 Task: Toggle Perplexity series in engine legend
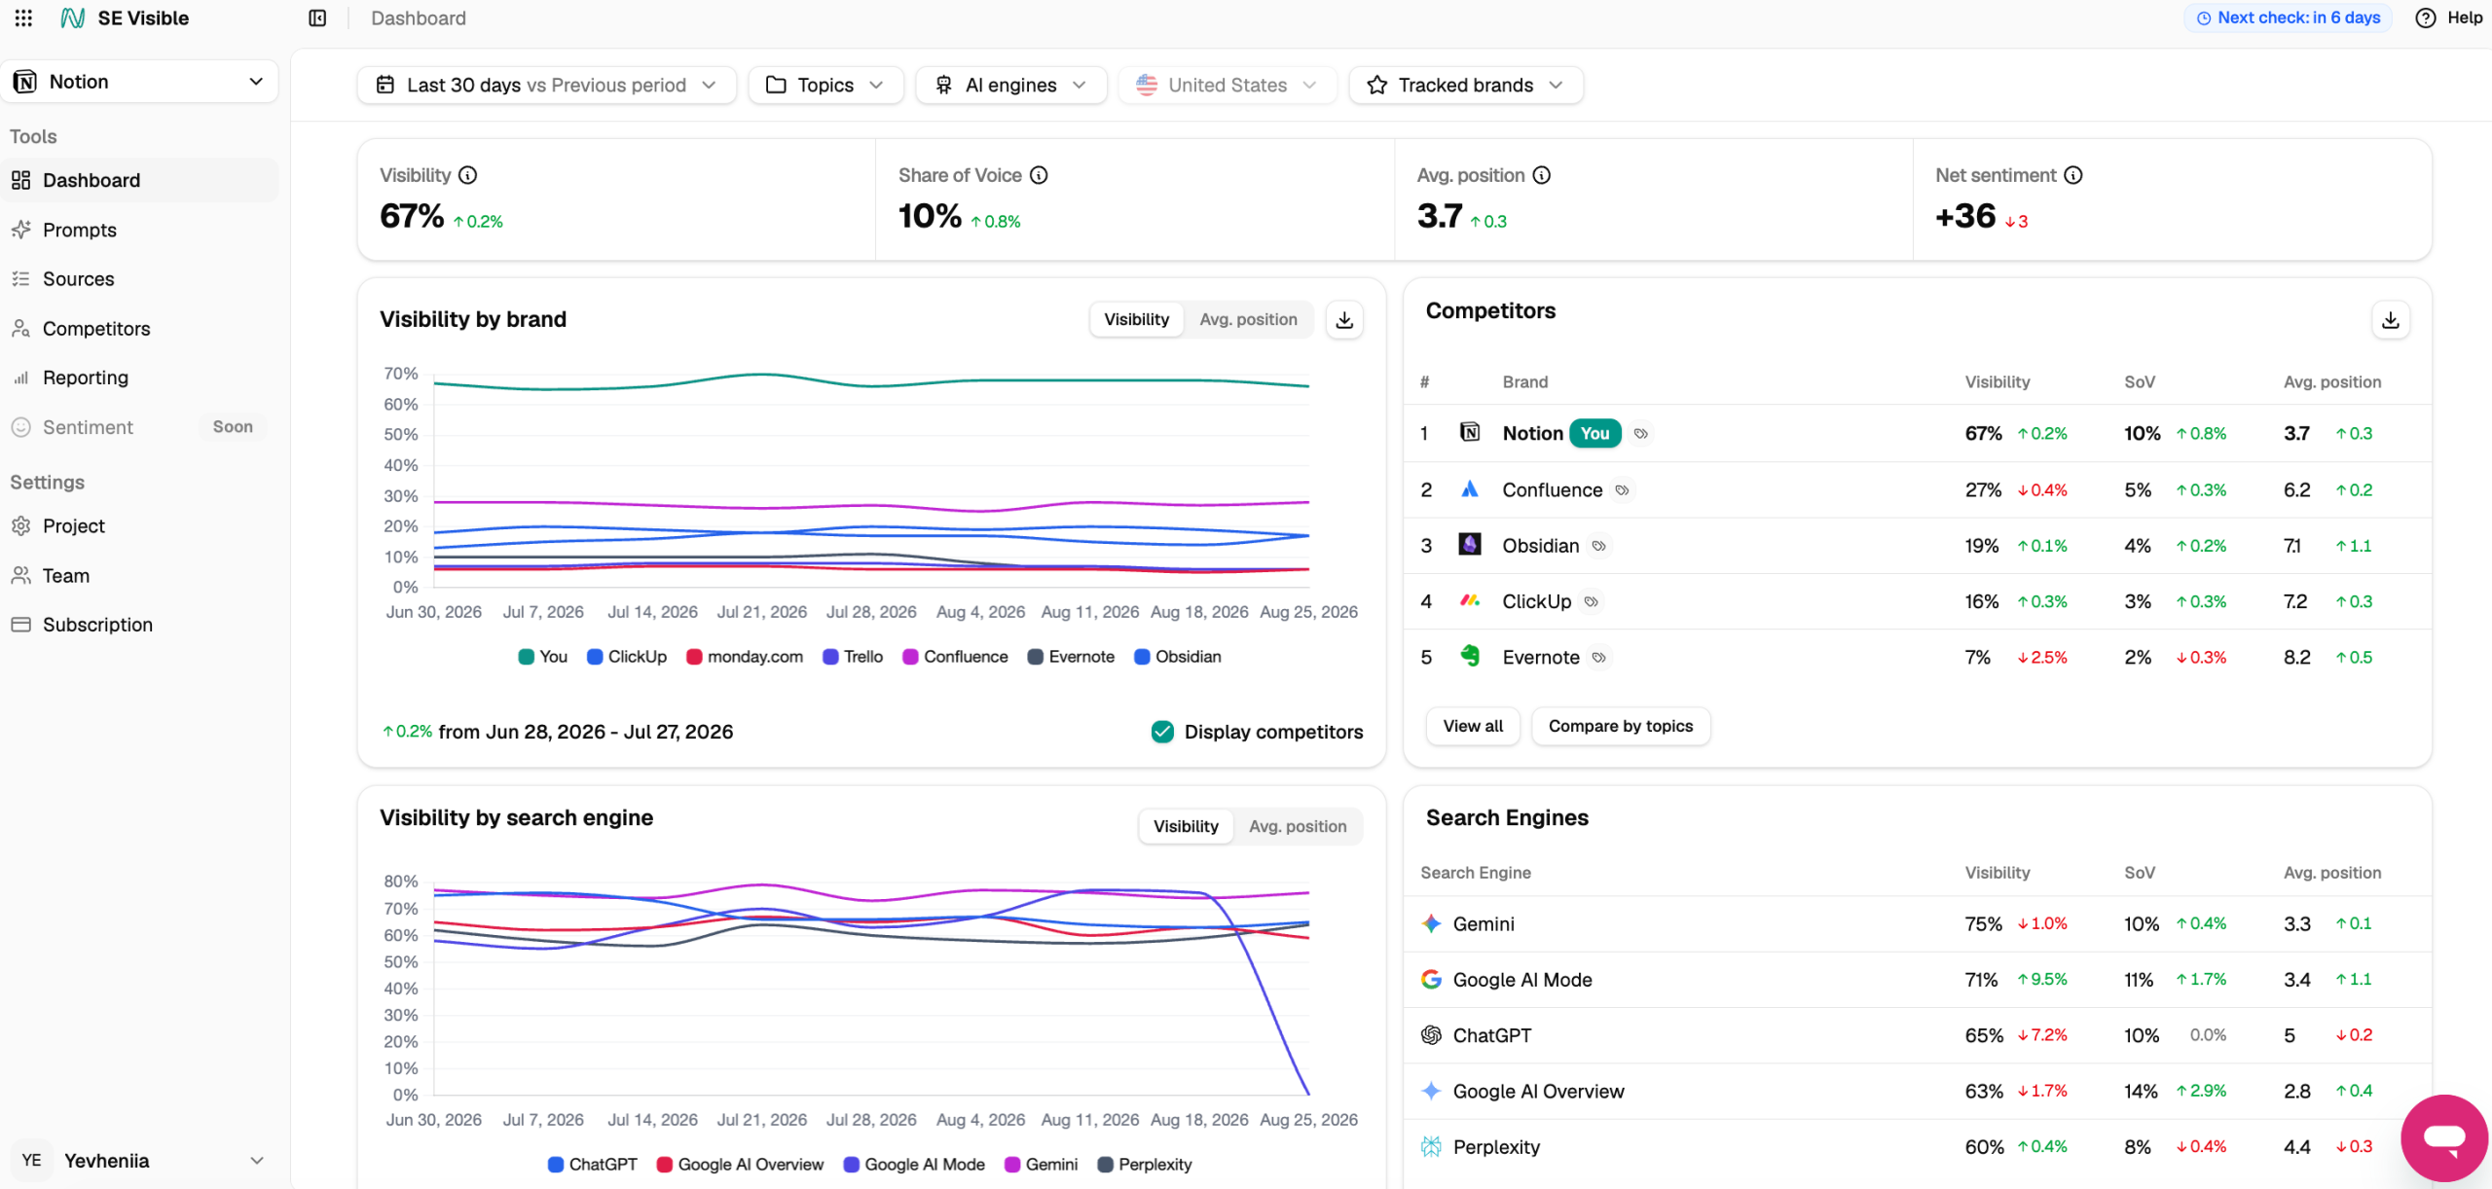pyautogui.click(x=1145, y=1165)
